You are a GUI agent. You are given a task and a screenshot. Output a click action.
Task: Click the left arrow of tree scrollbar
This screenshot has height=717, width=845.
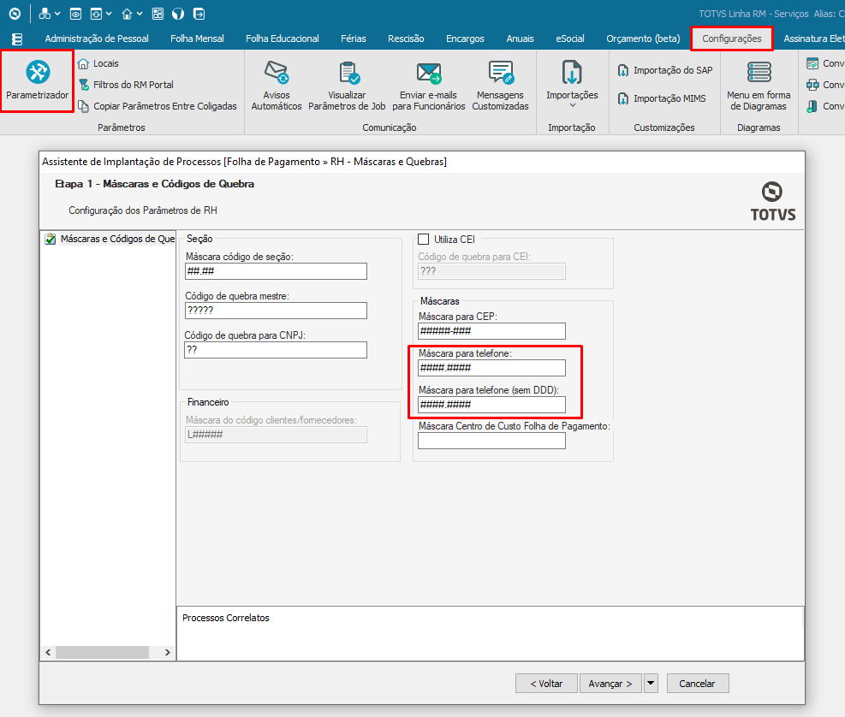(49, 652)
